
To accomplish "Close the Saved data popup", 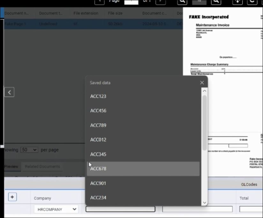I will point(202,83).
